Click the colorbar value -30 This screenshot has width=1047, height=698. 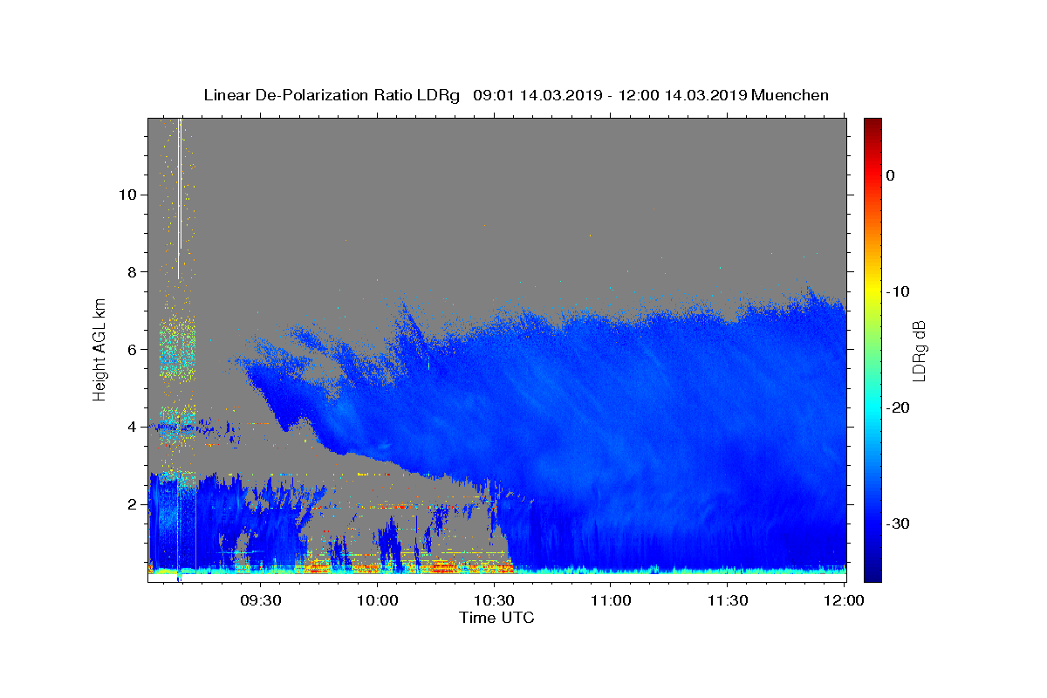(898, 523)
